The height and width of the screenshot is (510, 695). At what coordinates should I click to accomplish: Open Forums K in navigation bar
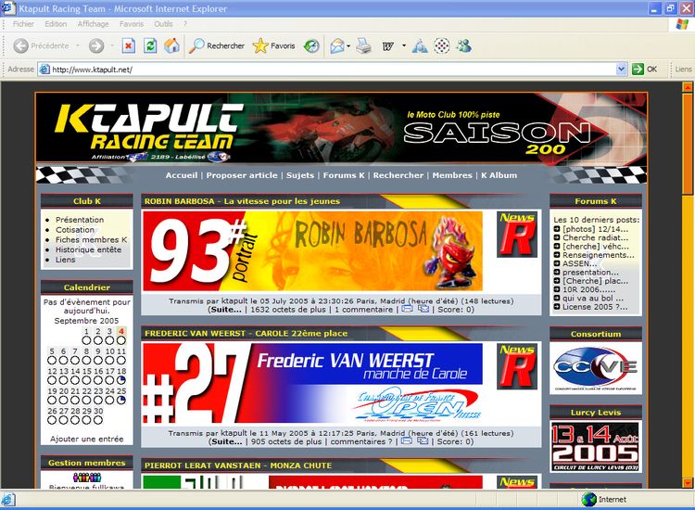click(x=344, y=175)
